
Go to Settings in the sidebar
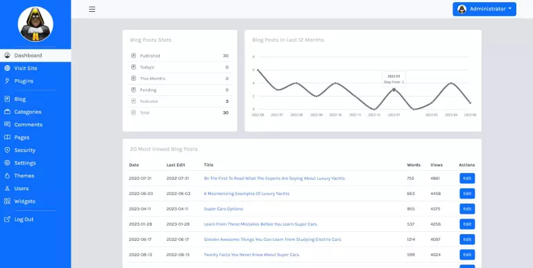(x=35, y=163)
